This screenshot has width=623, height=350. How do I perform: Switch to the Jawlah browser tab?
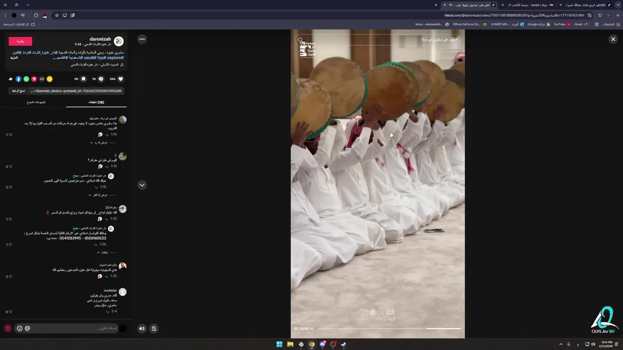531,5
